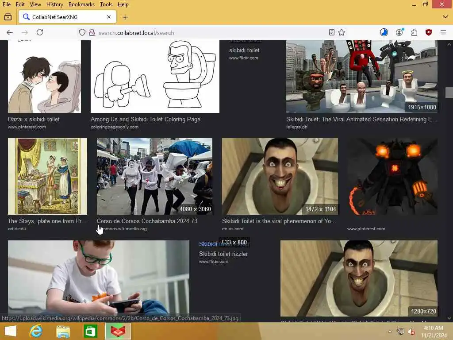Close the CollabNet SearXNG tab
This screenshot has height=340, width=453.
pyautogui.click(x=109, y=17)
